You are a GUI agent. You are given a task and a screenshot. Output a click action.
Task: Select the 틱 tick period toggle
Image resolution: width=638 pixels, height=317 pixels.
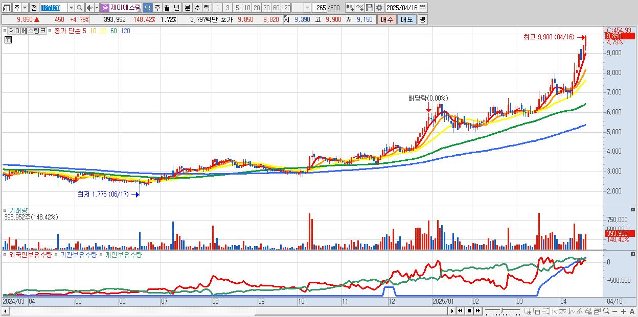[x=207, y=8]
